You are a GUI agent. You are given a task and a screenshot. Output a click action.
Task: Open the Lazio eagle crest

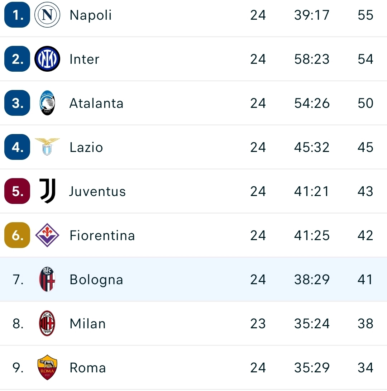[x=47, y=147]
